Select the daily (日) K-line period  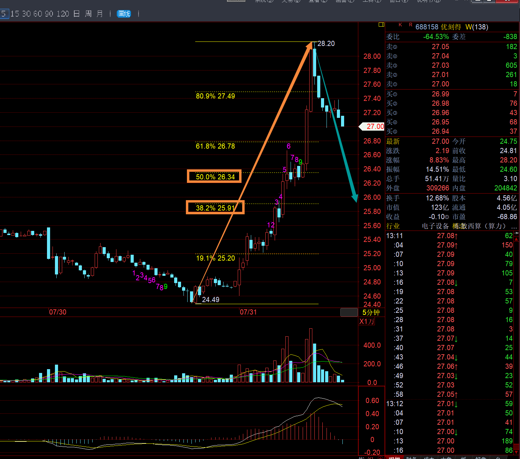(x=77, y=14)
